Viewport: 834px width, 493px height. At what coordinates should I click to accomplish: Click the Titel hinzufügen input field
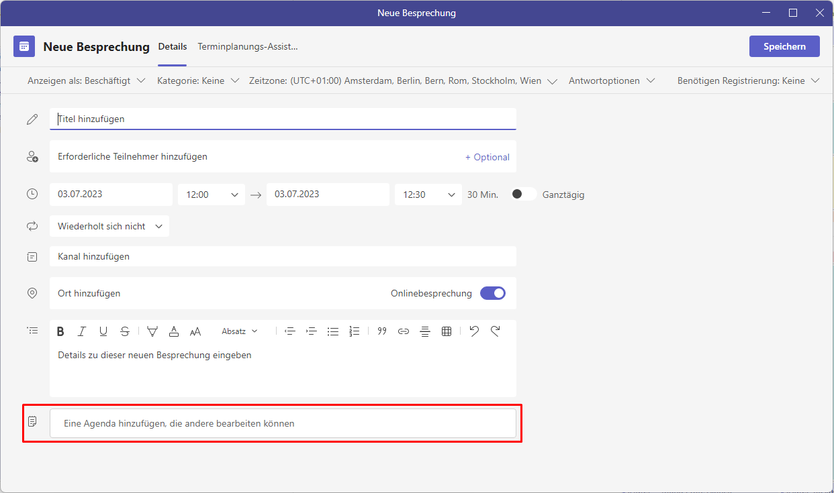(x=282, y=119)
